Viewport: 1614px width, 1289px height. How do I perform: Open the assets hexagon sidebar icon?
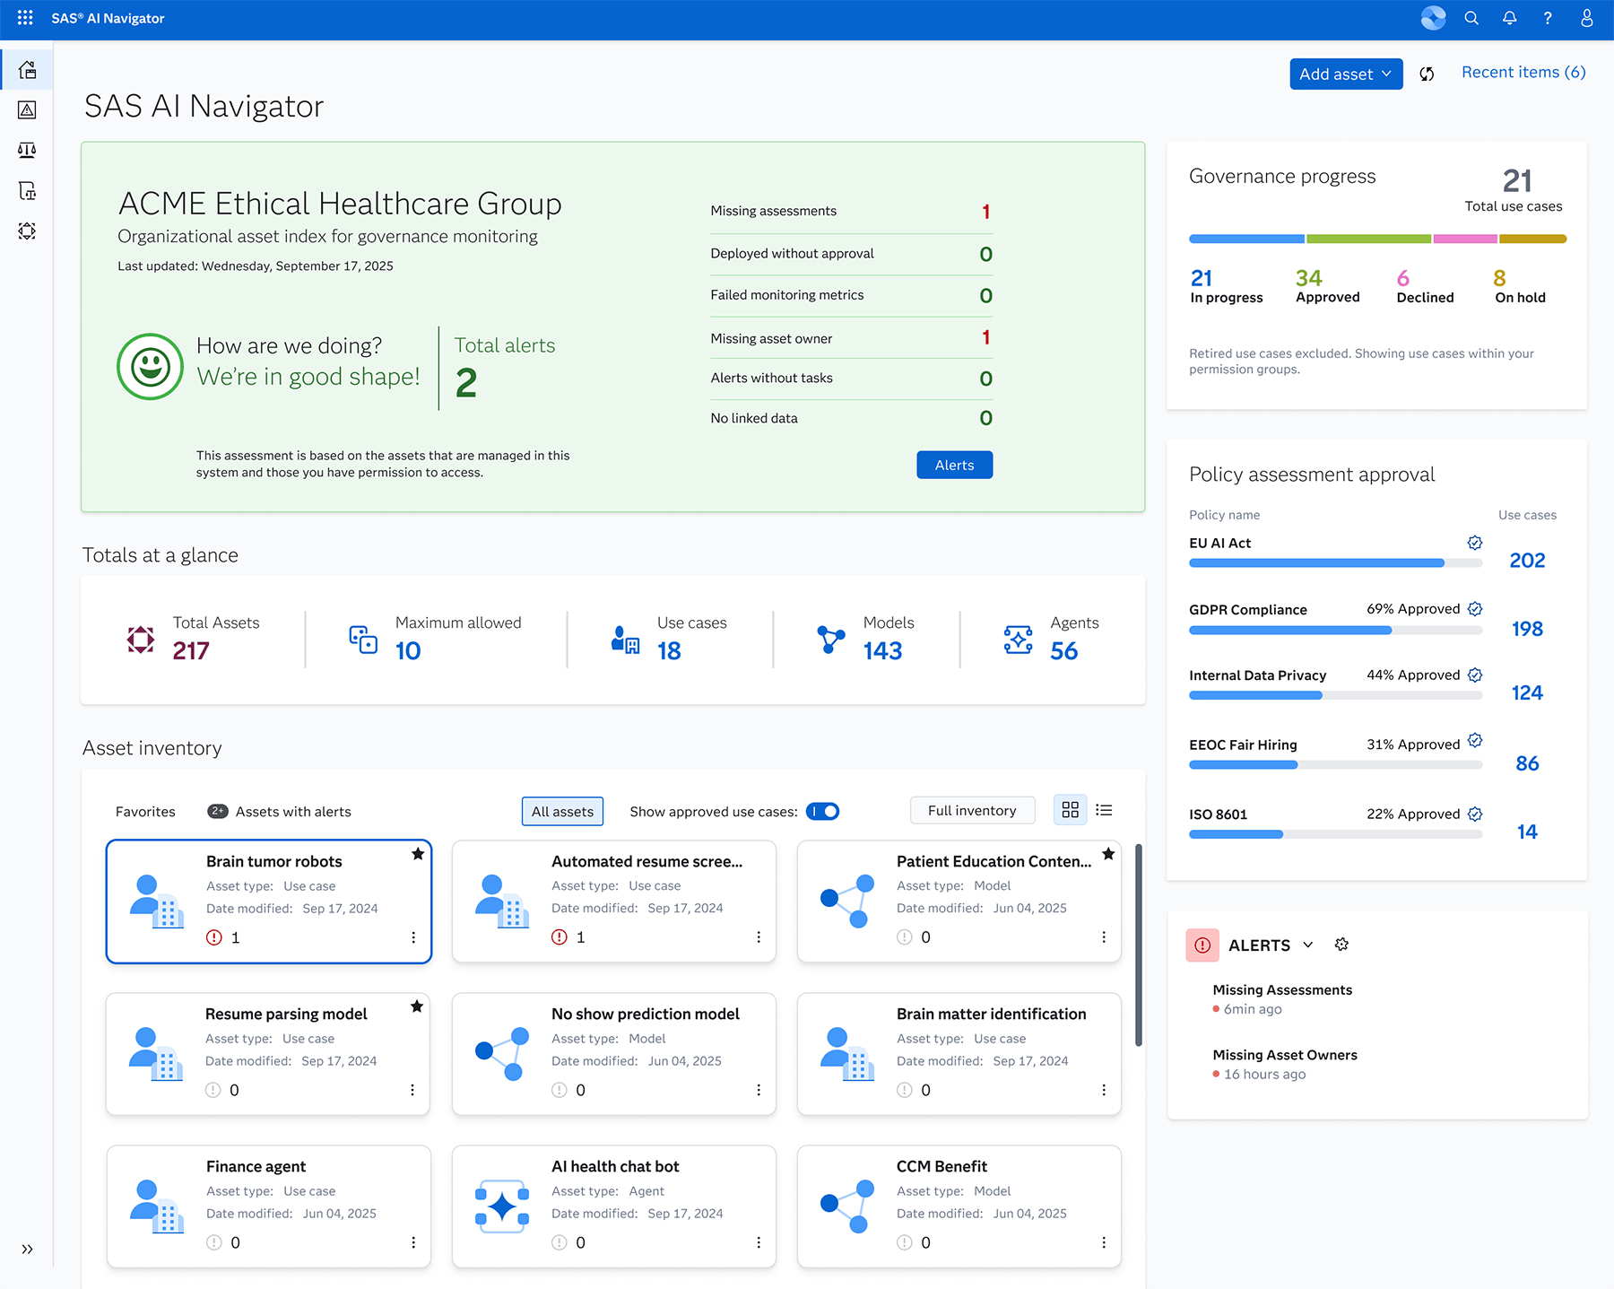pyautogui.click(x=27, y=231)
